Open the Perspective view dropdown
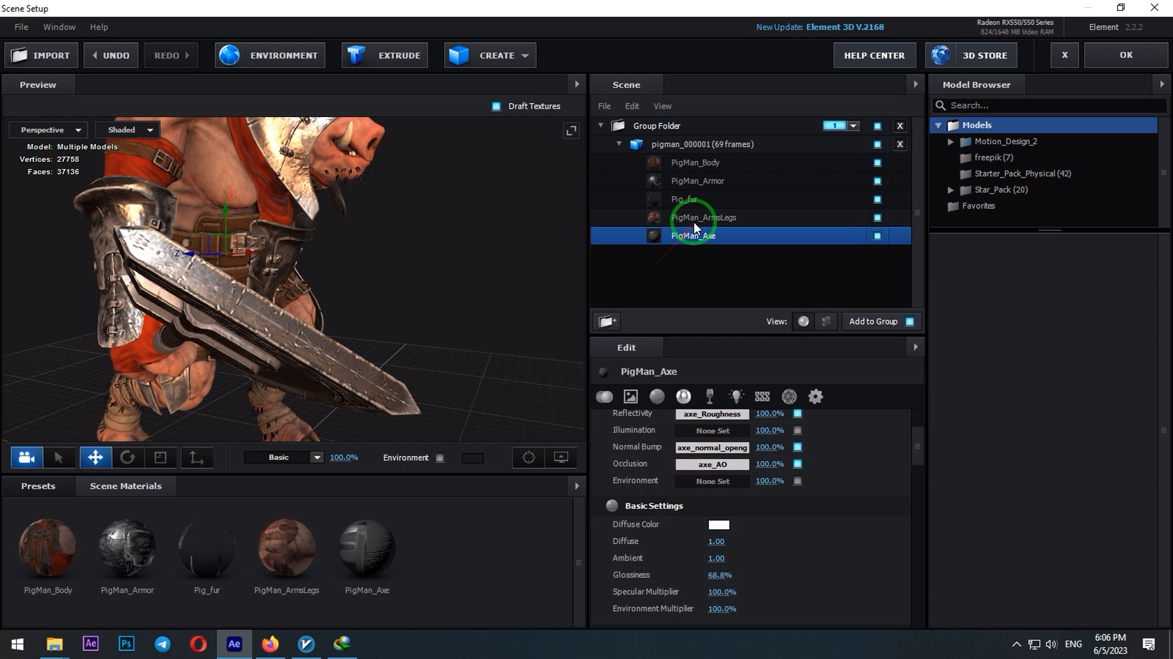The width and height of the screenshot is (1173, 659). tap(48, 129)
